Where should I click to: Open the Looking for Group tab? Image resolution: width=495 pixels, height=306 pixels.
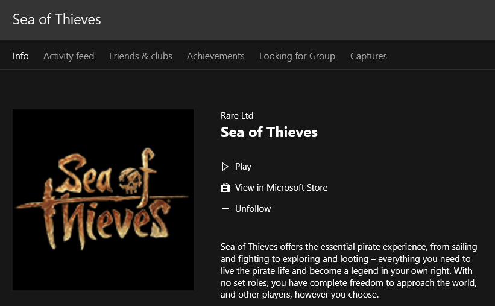(297, 56)
